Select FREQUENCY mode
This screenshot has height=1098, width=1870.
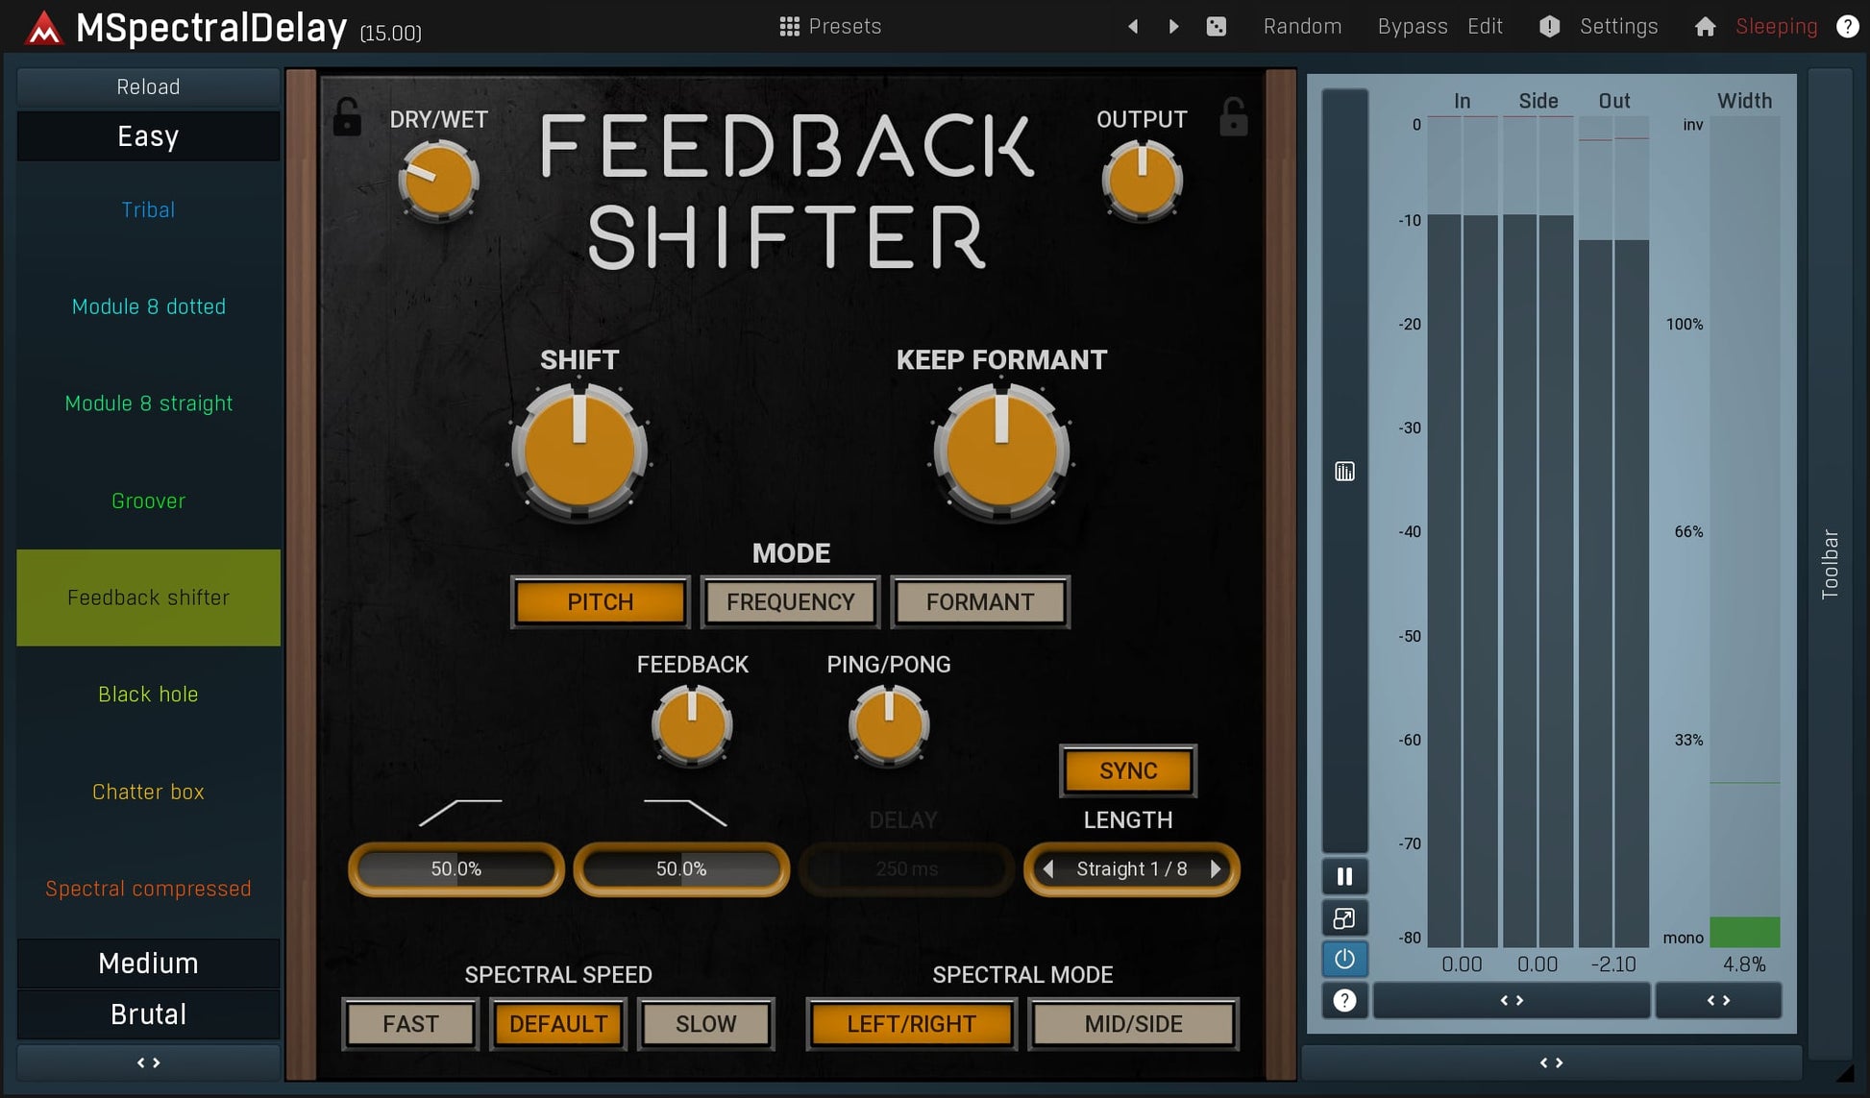790,602
